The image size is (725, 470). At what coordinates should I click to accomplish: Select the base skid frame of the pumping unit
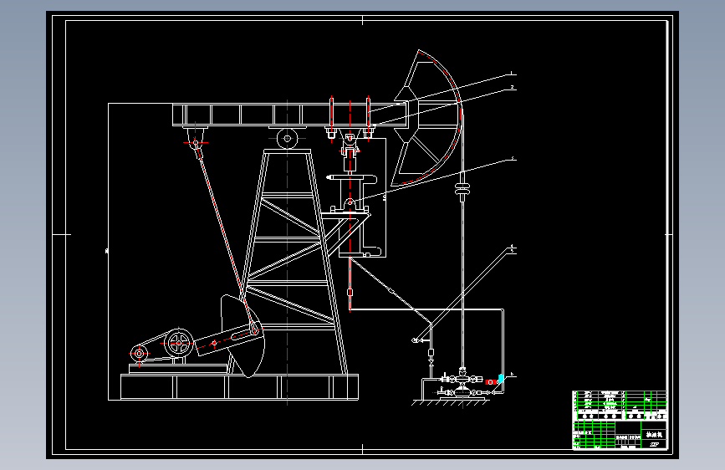tap(239, 386)
